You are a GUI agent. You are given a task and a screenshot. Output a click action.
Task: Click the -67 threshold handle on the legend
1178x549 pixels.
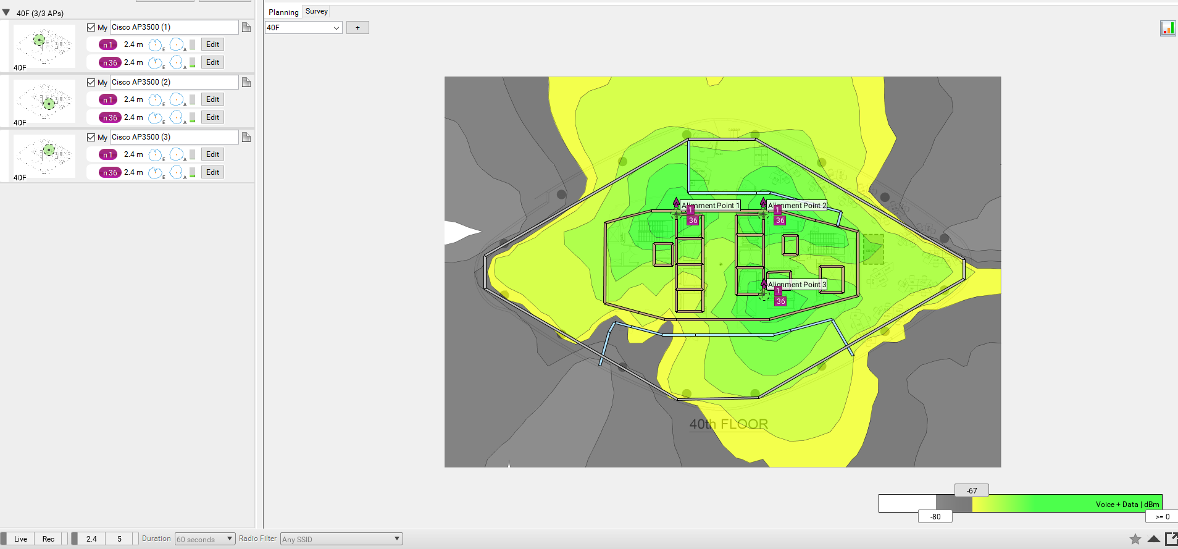click(972, 490)
